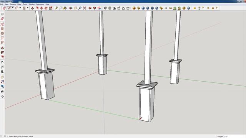Screen dimensions: 246x138
Task: Open the Window menu
Action: (x=32, y=4)
